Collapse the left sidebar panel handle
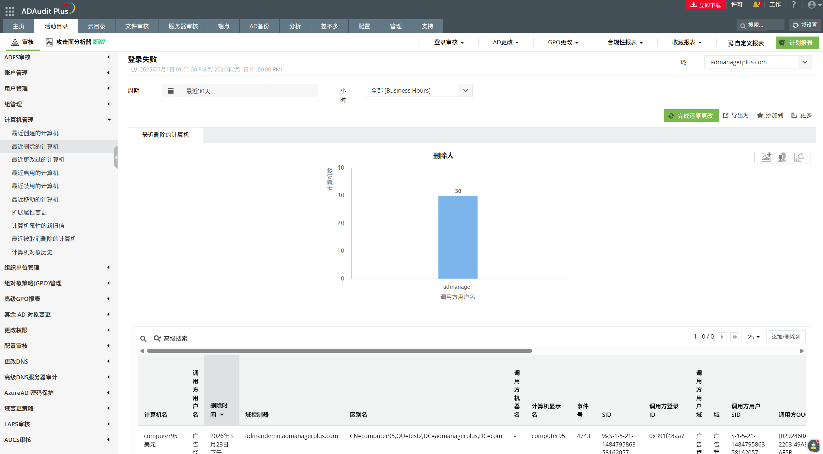823x454 pixels. 116,157
